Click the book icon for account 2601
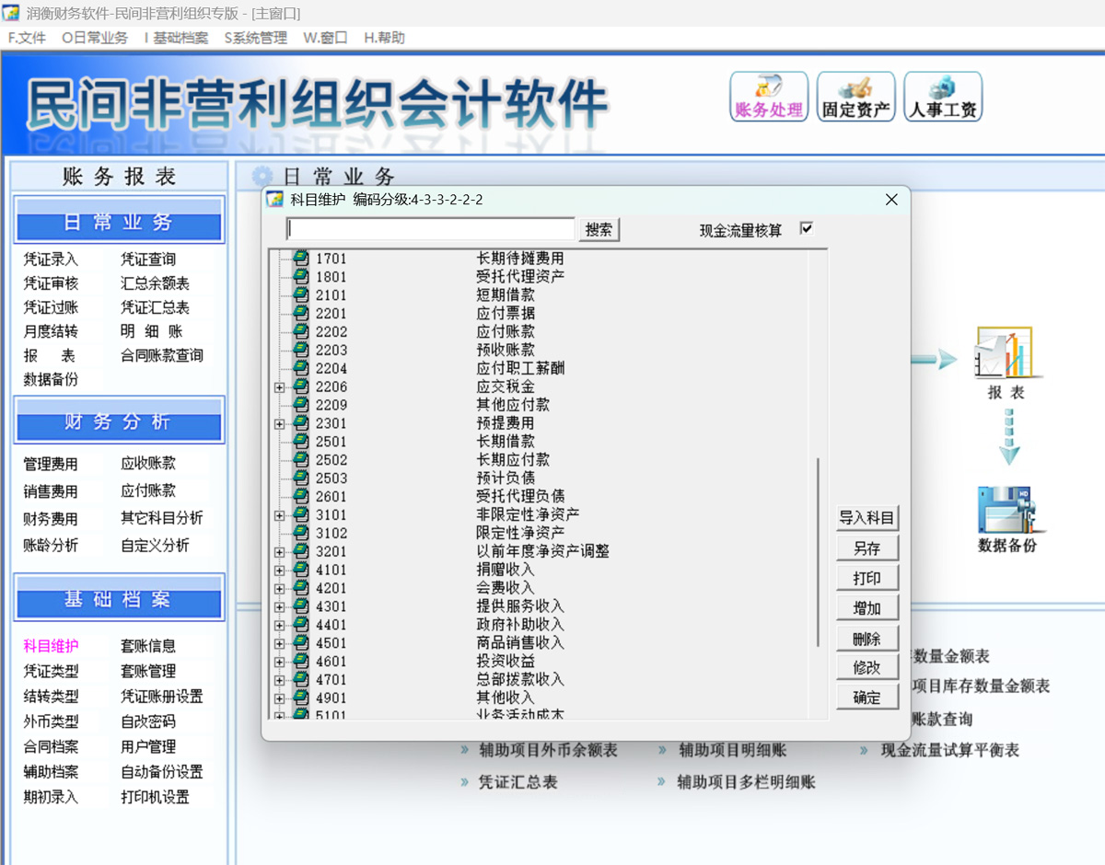The width and height of the screenshot is (1105, 865). [x=301, y=497]
